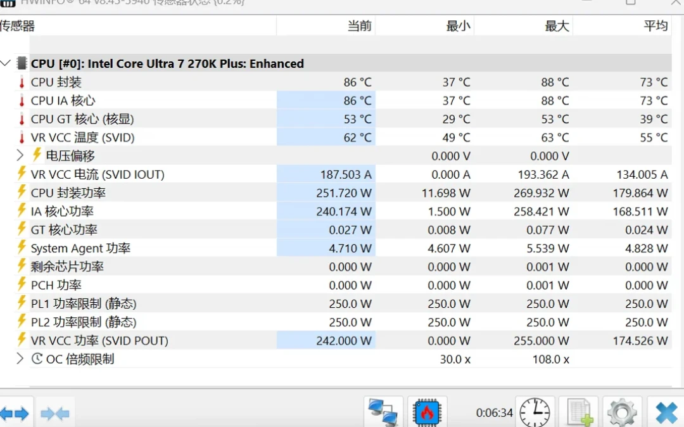The image size is (684, 427).
Task: Click lightning icon of PCH 功率 row
Action: point(22,284)
